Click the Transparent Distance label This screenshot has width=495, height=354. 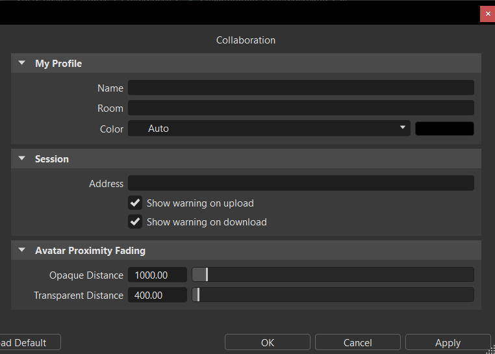(79, 296)
